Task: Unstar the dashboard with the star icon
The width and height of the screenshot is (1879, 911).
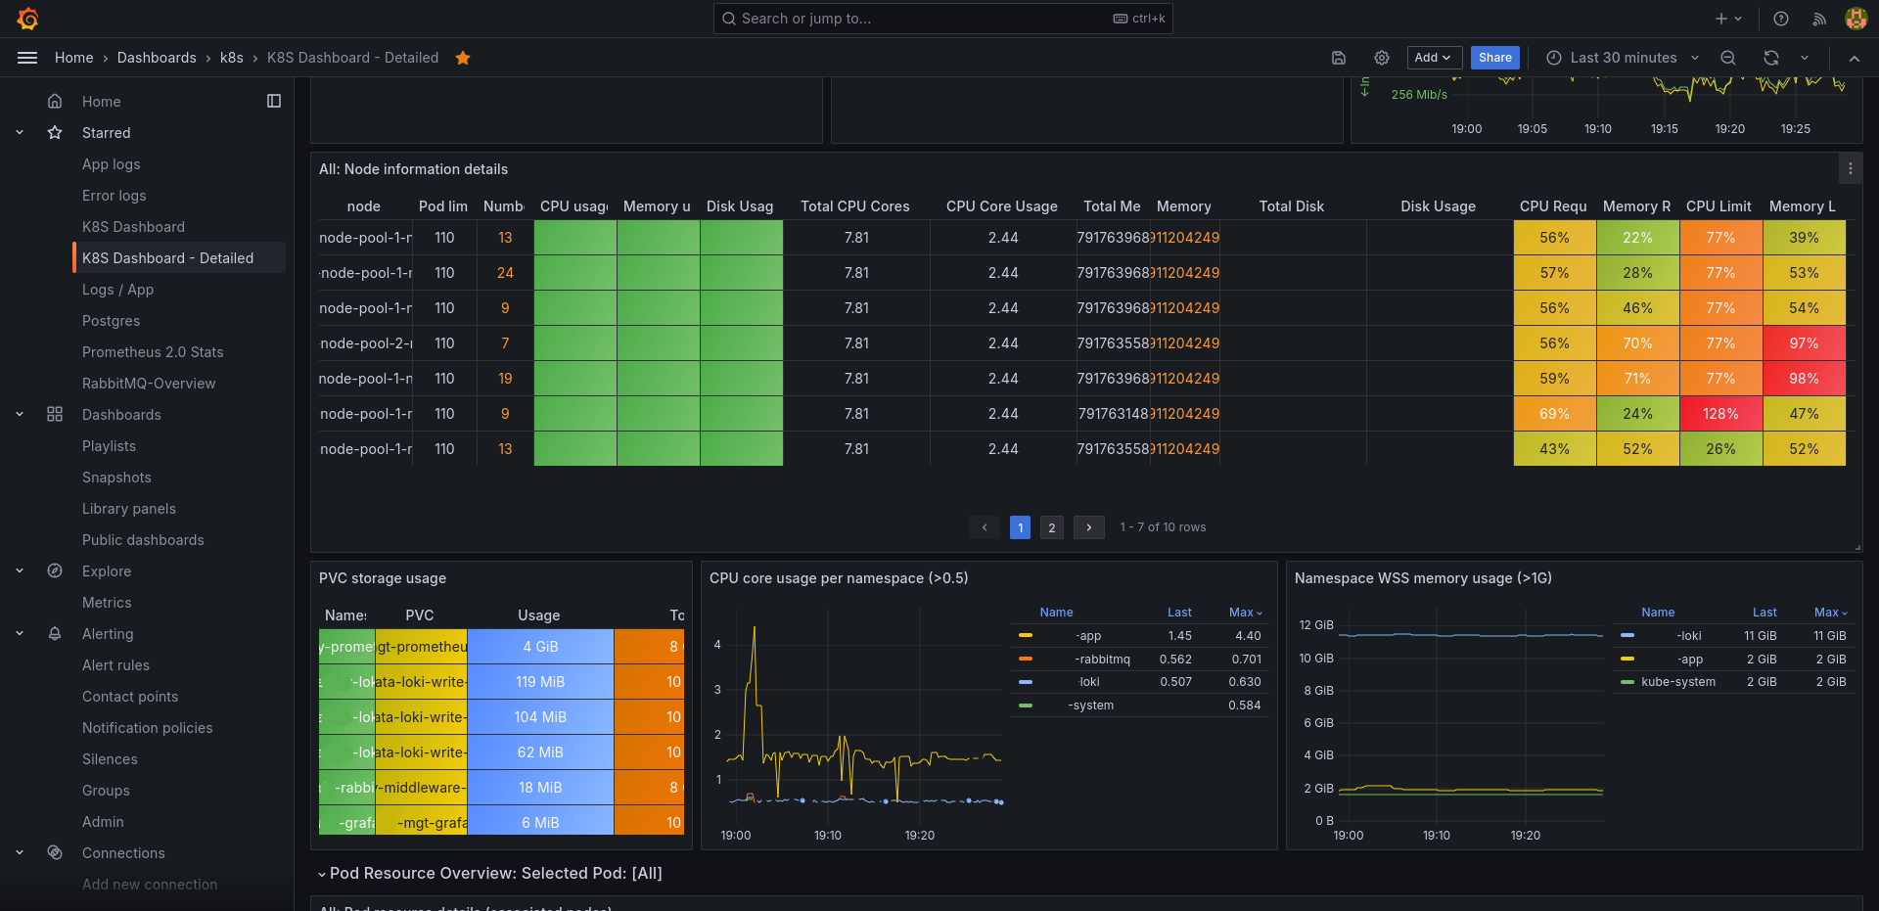Action: point(463,58)
